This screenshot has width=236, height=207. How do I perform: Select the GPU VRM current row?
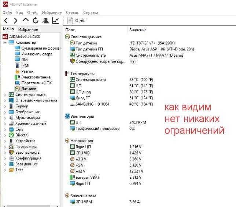pyautogui.click(x=105, y=202)
